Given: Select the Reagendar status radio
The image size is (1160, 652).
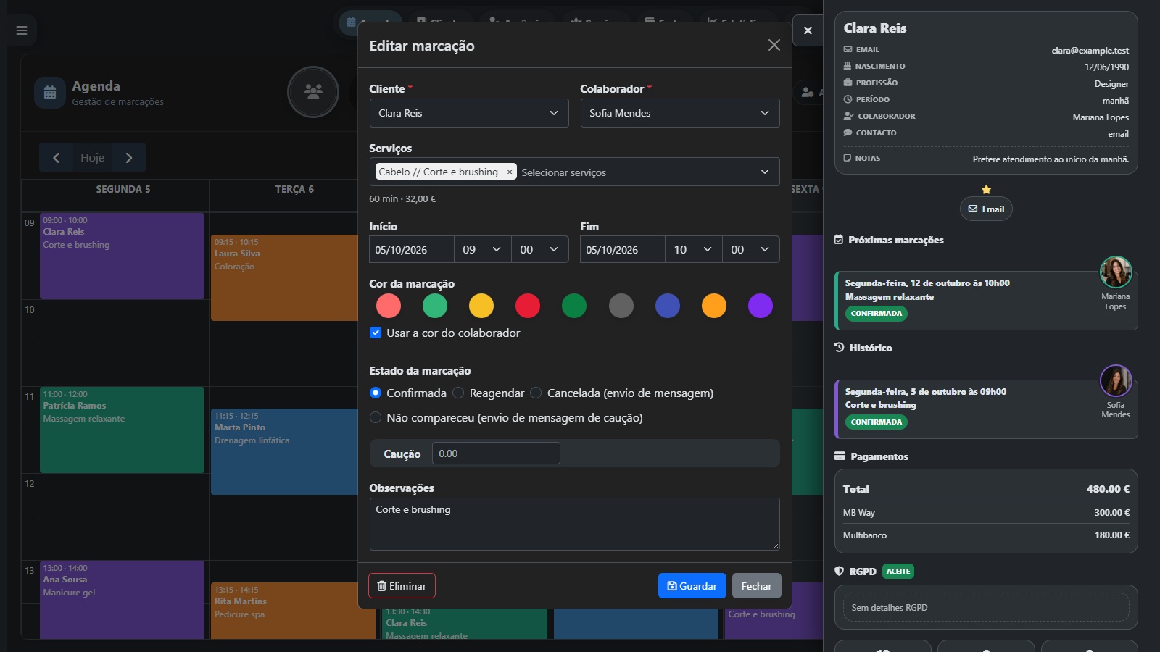Looking at the screenshot, I should tap(458, 393).
